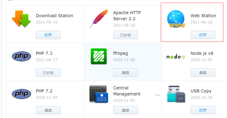Click the date 2020-10-30 under USB Copy
This screenshot has width=227, height=118.
click(x=201, y=98)
